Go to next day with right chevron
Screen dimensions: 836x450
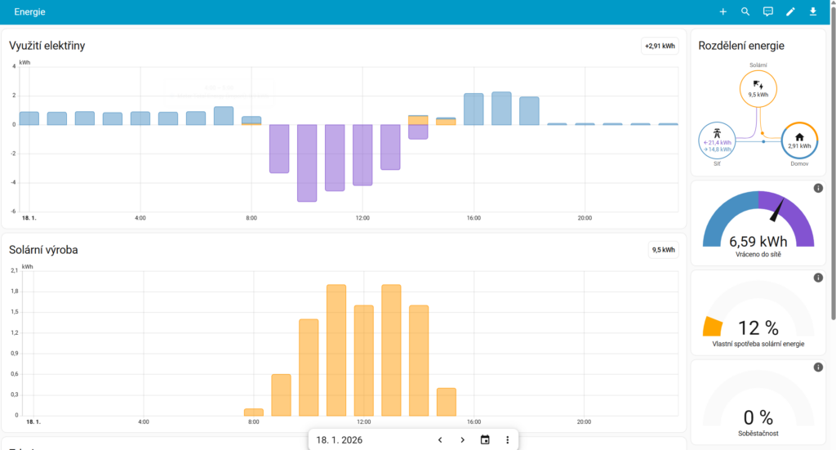[462, 439]
